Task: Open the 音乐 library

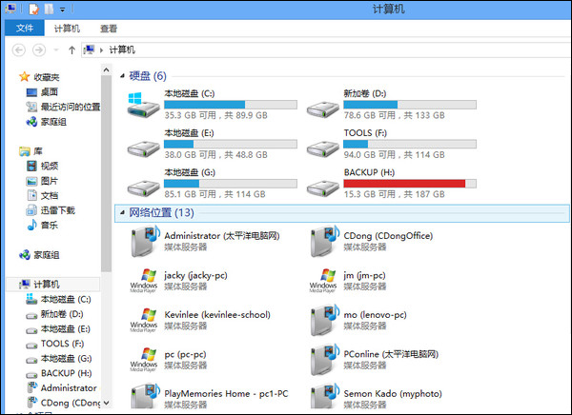Action: pos(42,226)
